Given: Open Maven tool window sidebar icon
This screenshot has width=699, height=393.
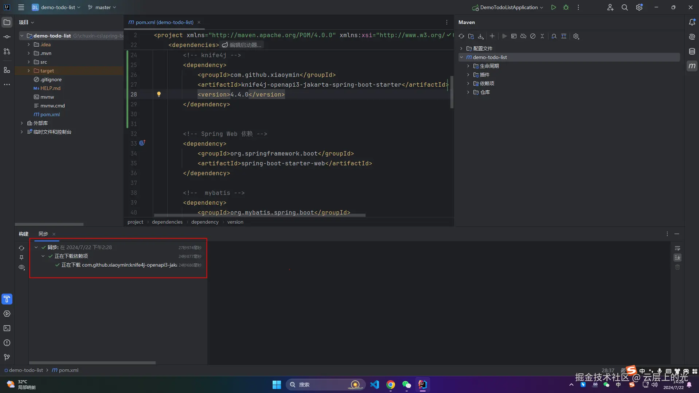Looking at the screenshot, I should click(692, 66).
